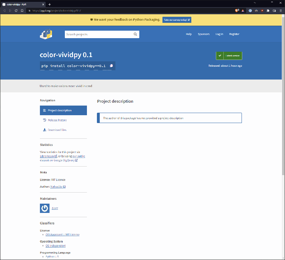Click the blue circular extension icon

250,11
